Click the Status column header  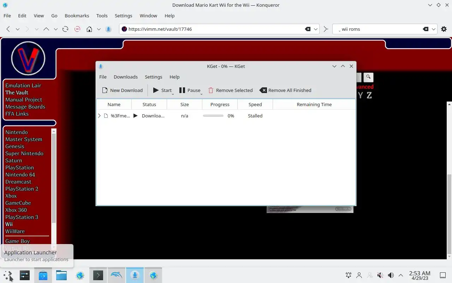pyautogui.click(x=149, y=104)
